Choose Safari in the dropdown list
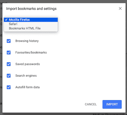This screenshot has width=127, height=115. click(x=31, y=24)
